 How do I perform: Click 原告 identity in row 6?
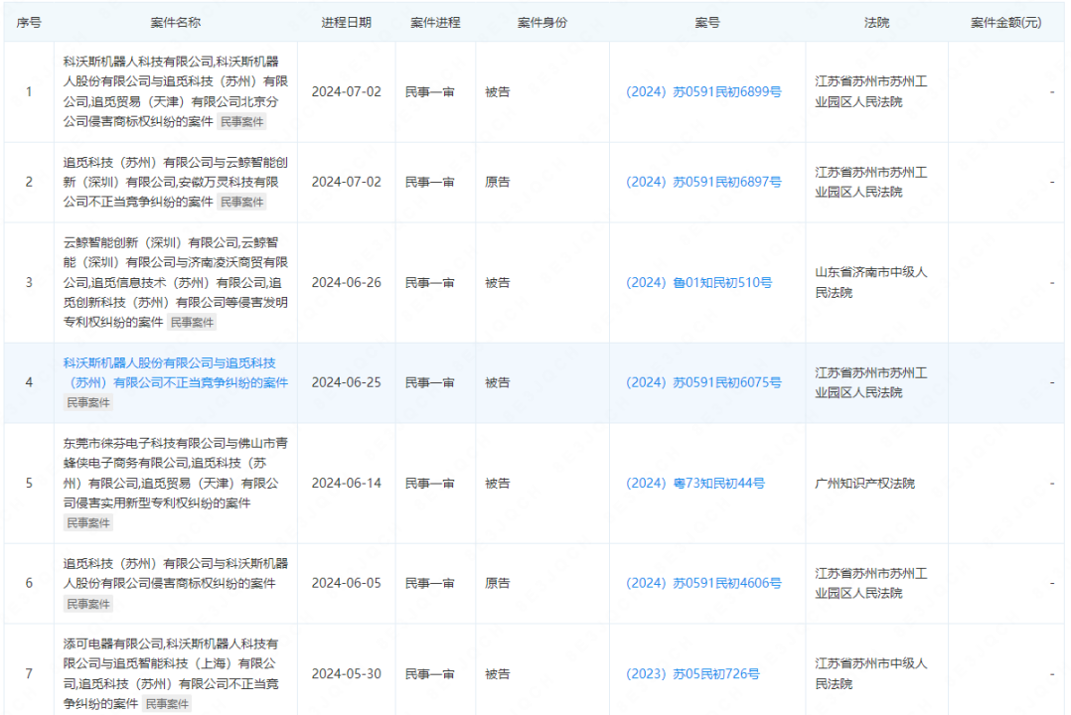(x=497, y=583)
